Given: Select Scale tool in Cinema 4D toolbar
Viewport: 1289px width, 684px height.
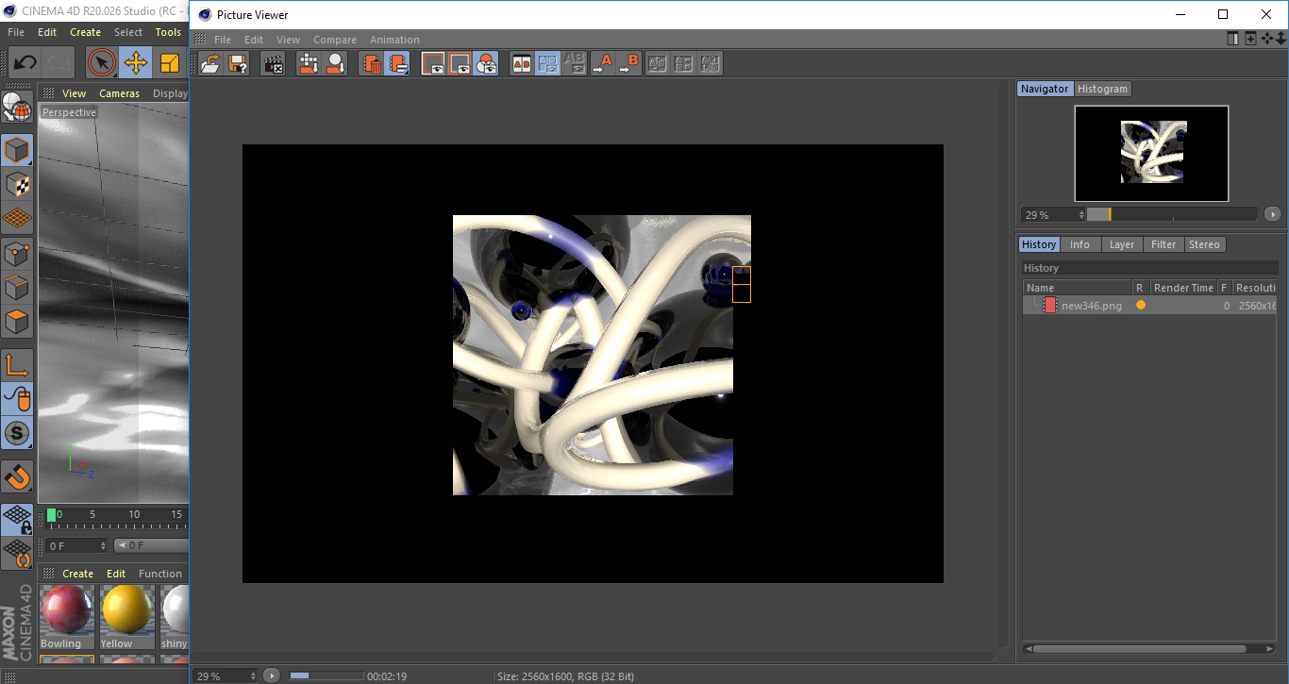Looking at the screenshot, I should click(170, 63).
